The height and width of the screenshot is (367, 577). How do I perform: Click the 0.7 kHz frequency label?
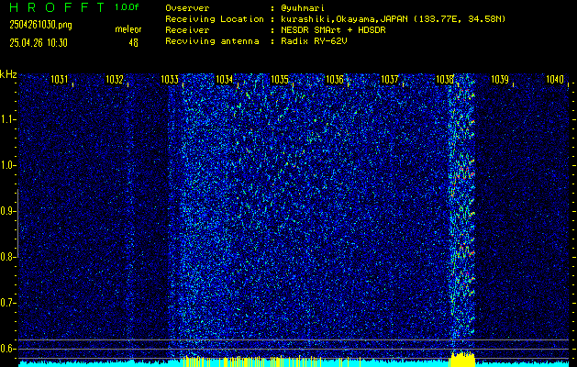(6, 303)
